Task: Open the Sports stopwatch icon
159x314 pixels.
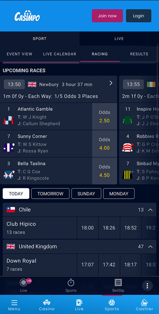Action: click(x=71, y=283)
